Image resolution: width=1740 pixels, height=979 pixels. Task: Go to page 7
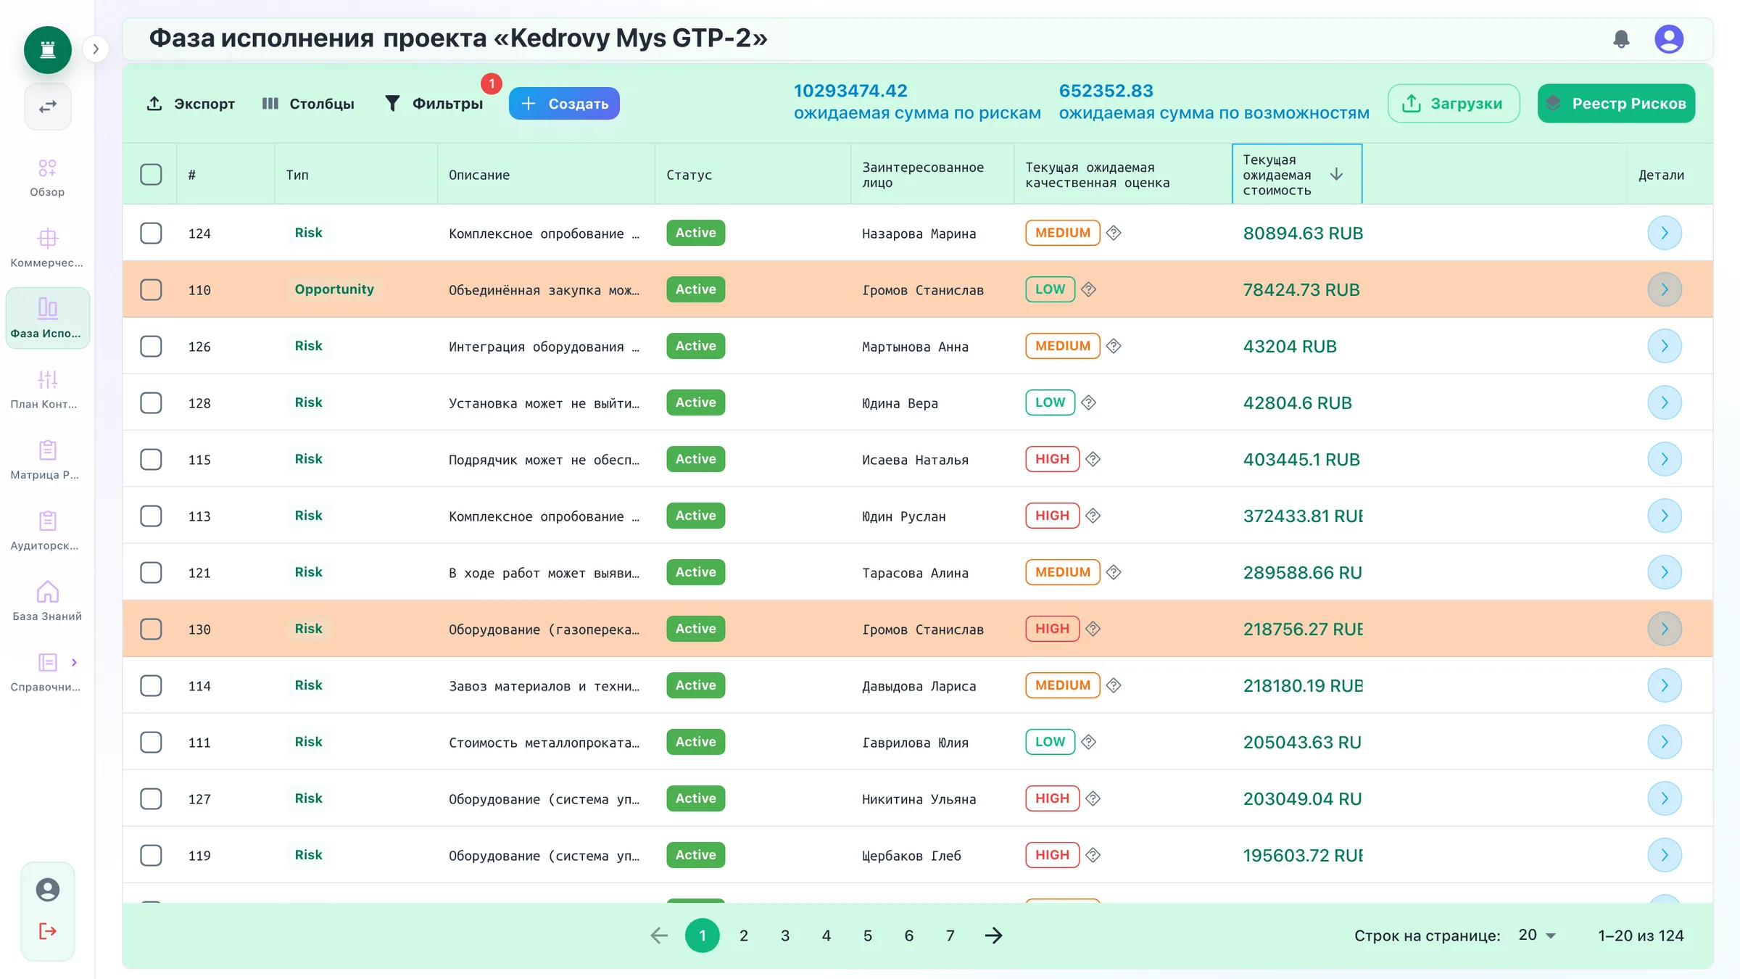coord(950,935)
